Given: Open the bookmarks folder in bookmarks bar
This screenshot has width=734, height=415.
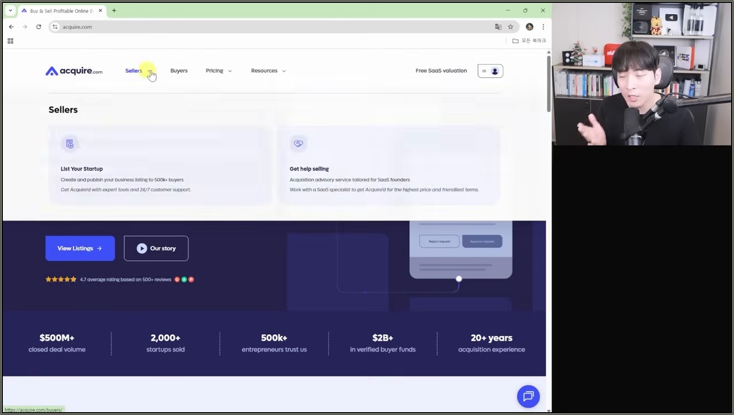Looking at the screenshot, I should (529, 41).
